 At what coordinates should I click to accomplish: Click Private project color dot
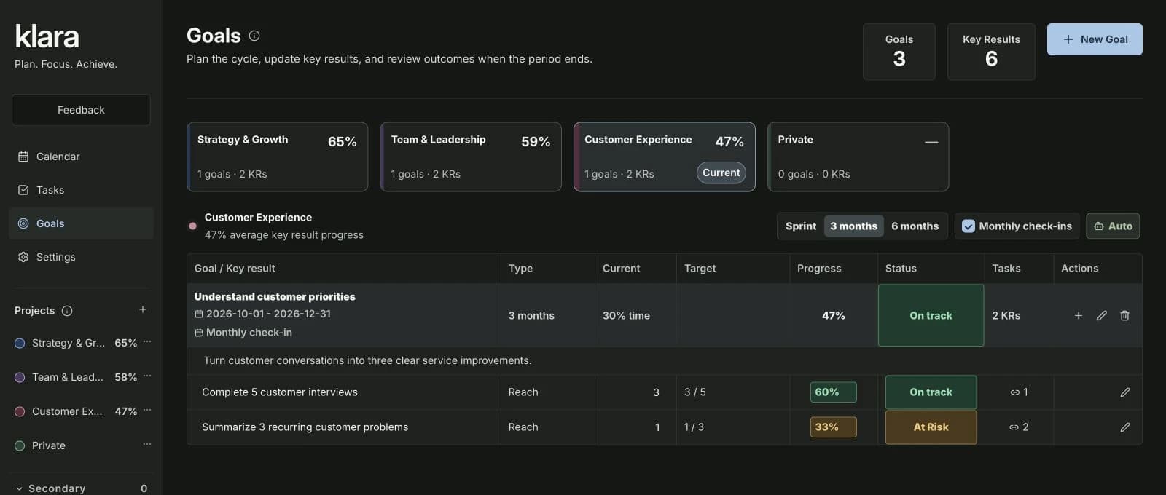click(x=20, y=445)
